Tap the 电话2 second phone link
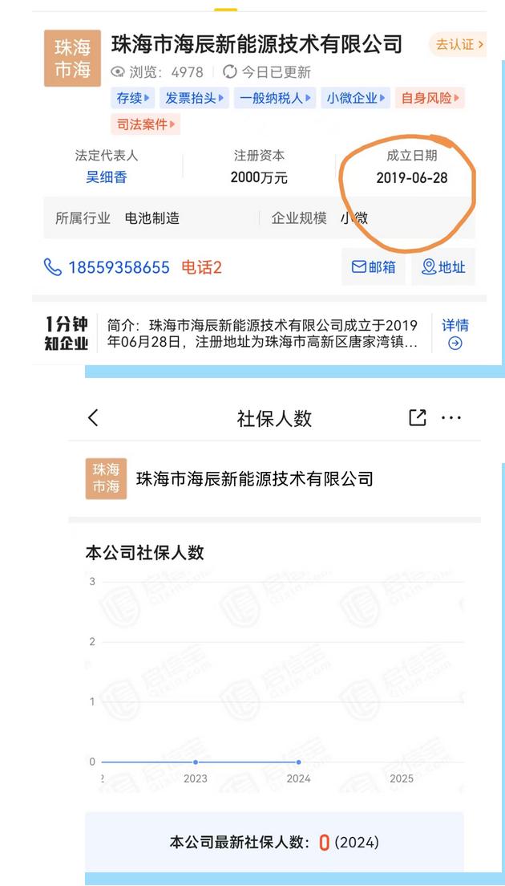 pos(201,267)
